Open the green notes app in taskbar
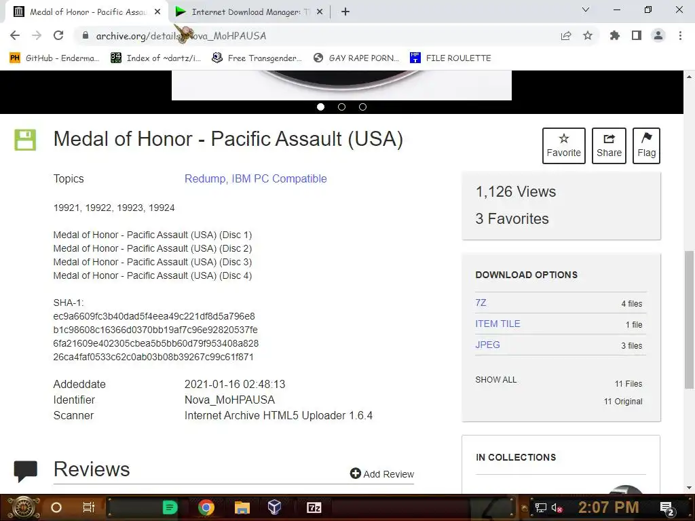The width and height of the screenshot is (695, 521). 170,507
